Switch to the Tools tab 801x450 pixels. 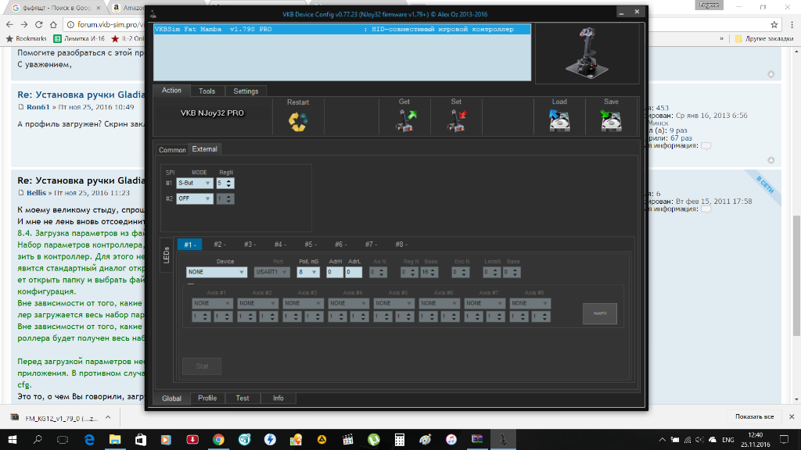pos(207,91)
